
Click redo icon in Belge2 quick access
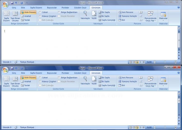[x=22, y=3]
